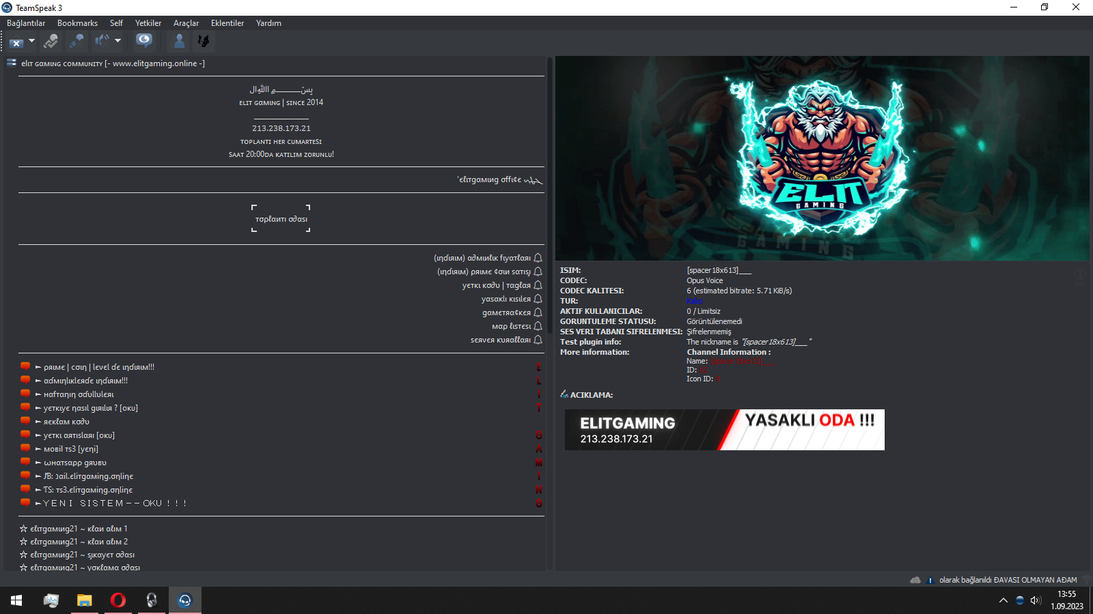Click the red icon beside 'reklam kodu'
Viewport: 1093px width, 614px height.
(x=25, y=421)
